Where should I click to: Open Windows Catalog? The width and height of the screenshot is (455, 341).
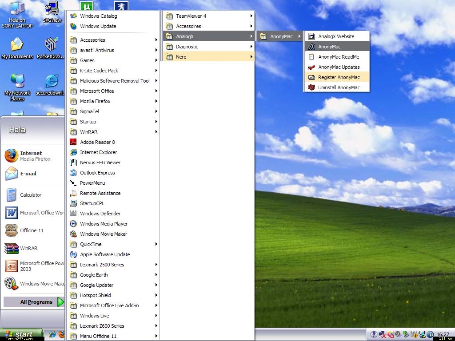114,16
